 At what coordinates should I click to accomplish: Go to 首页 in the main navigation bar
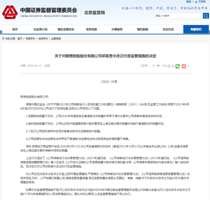tap(15, 29)
